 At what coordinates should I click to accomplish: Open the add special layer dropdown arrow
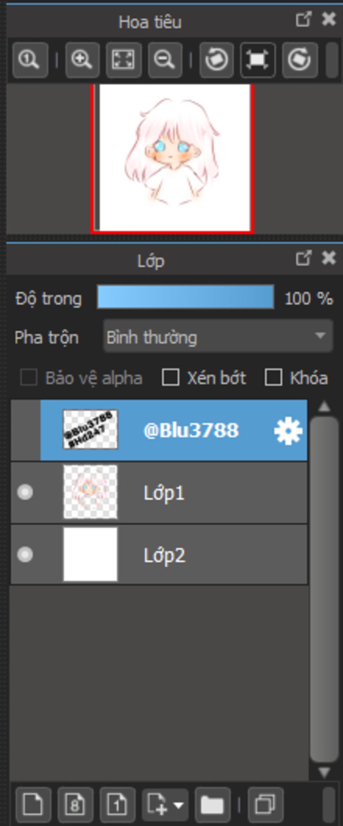tap(179, 805)
